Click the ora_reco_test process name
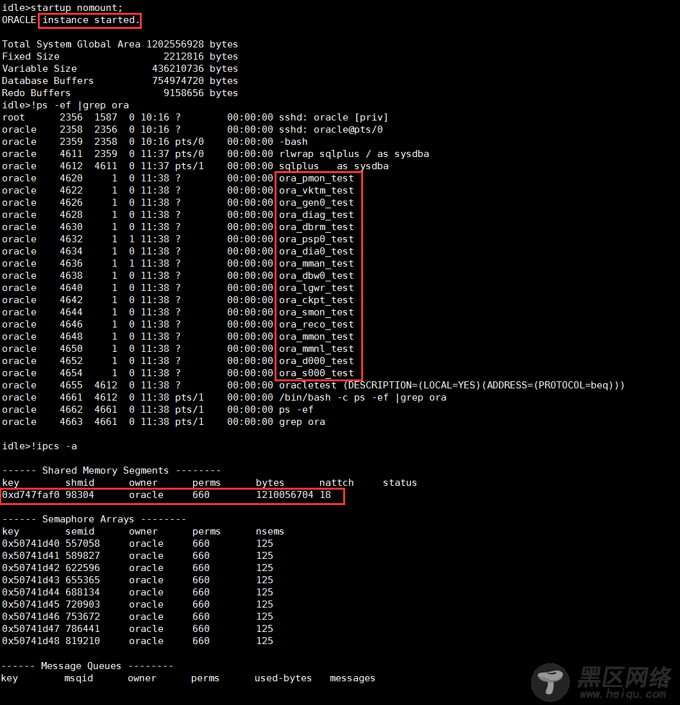Viewport: 680px width, 705px height. 316,324
